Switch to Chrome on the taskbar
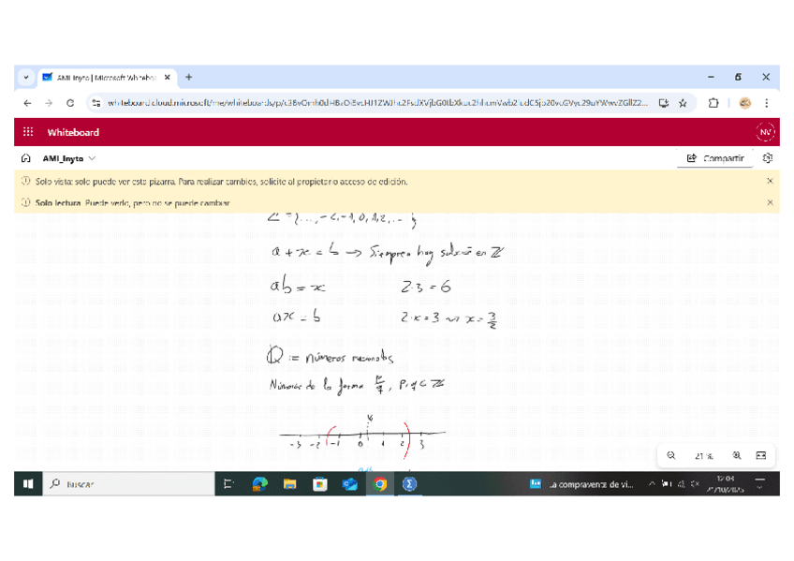The image size is (794, 561). 380,484
